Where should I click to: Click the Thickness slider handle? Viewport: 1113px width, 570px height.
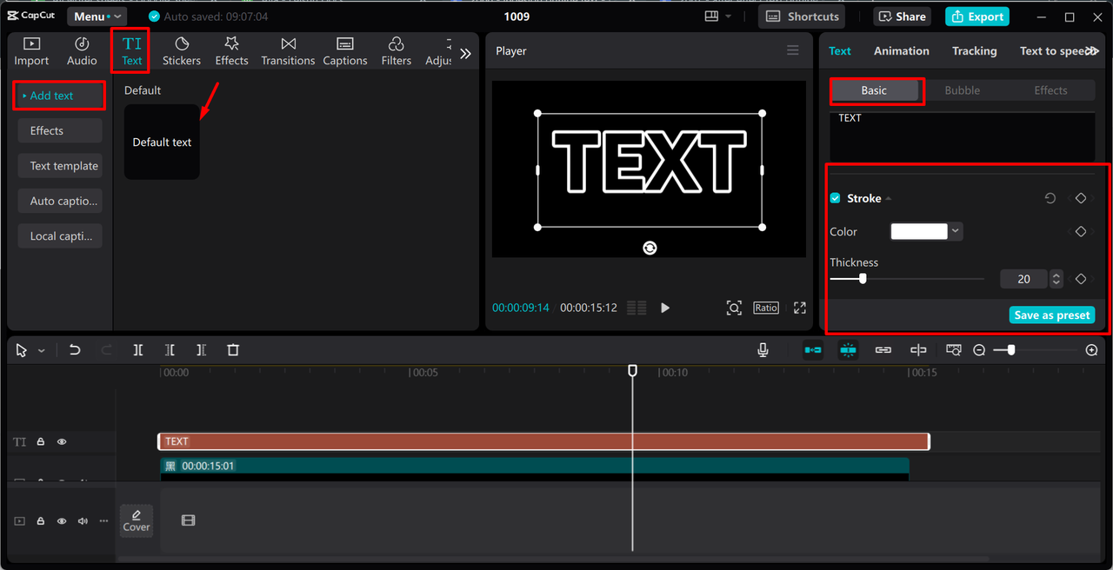[x=863, y=279]
